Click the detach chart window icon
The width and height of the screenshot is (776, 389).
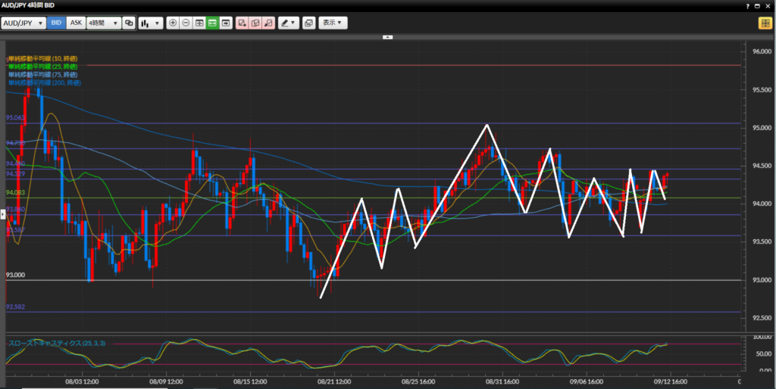coord(308,23)
